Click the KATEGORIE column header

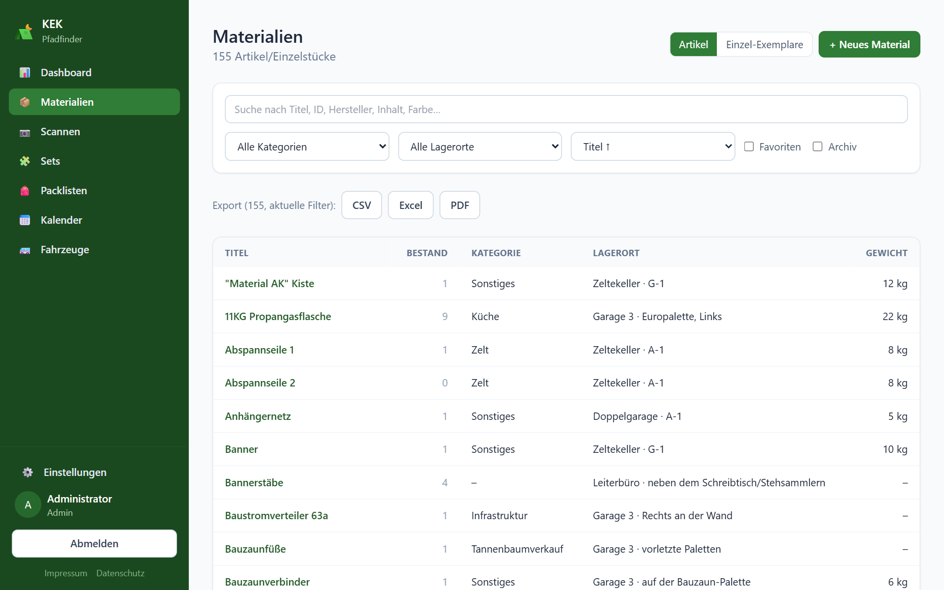pyautogui.click(x=496, y=253)
